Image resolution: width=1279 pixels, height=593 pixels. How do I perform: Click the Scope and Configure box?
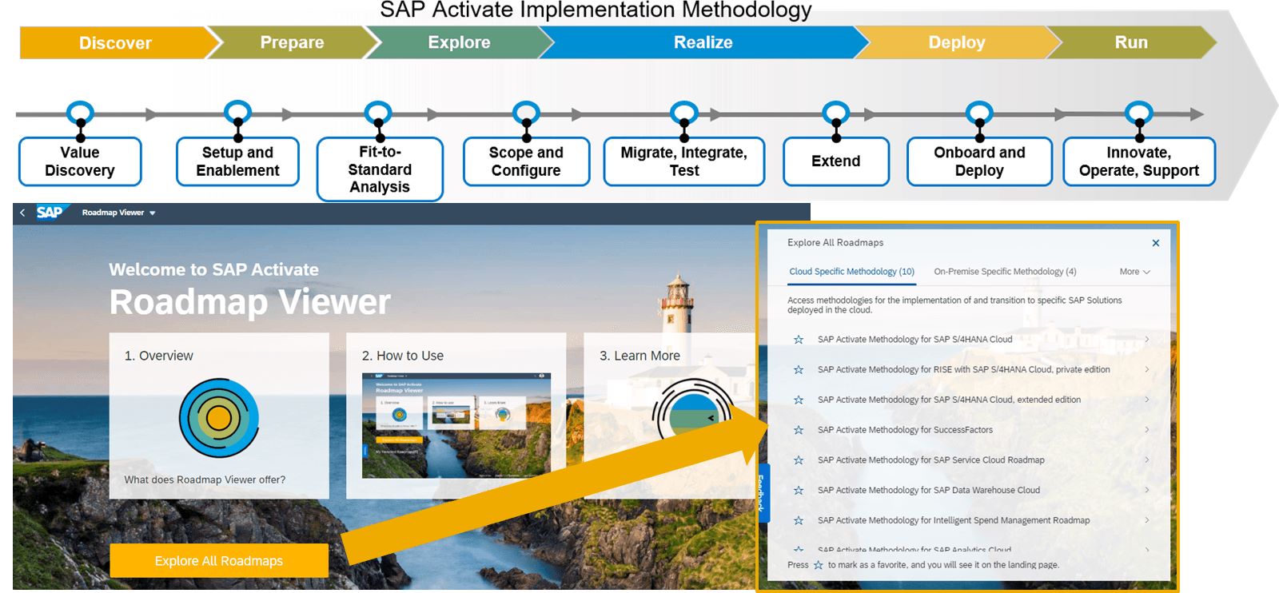(526, 161)
